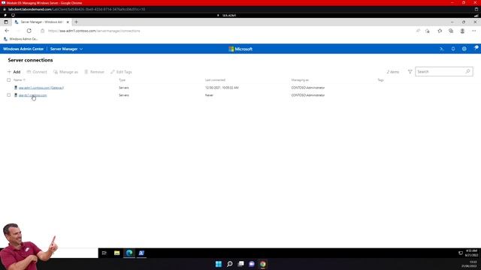Open the Edge tab actions menu icon

coord(6,22)
